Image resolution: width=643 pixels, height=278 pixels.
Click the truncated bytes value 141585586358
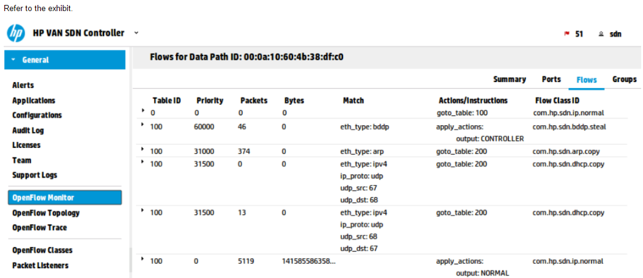click(309, 261)
